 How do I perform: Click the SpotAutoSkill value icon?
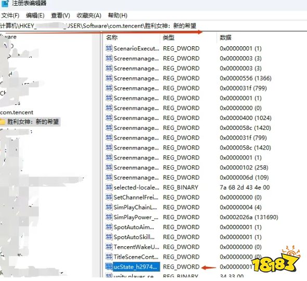pos(109,237)
